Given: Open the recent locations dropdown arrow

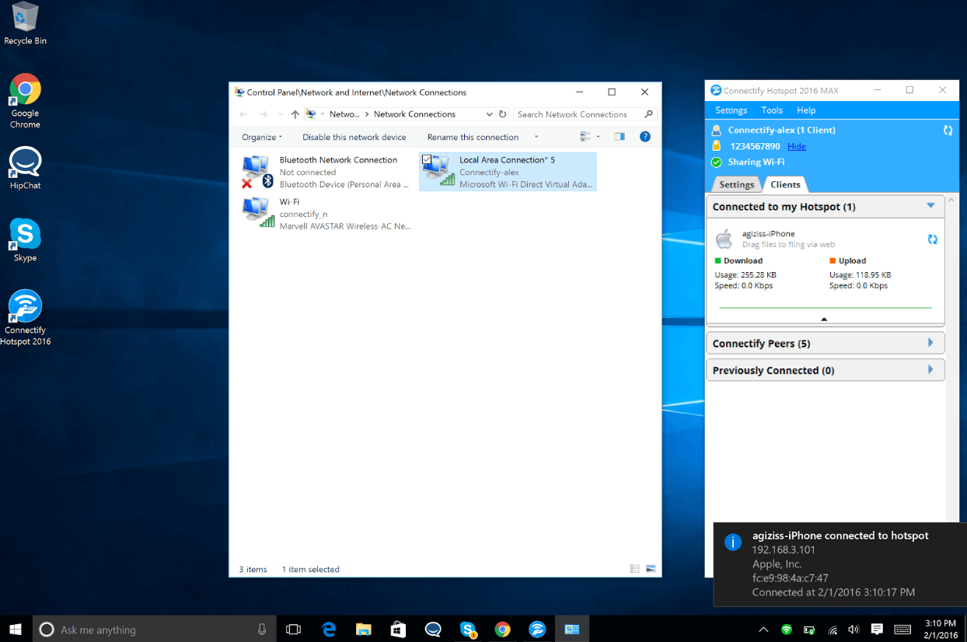Looking at the screenshot, I should [x=280, y=114].
